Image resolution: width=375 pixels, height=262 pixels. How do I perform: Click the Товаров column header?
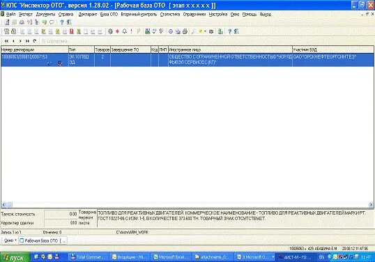click(102, 49)
